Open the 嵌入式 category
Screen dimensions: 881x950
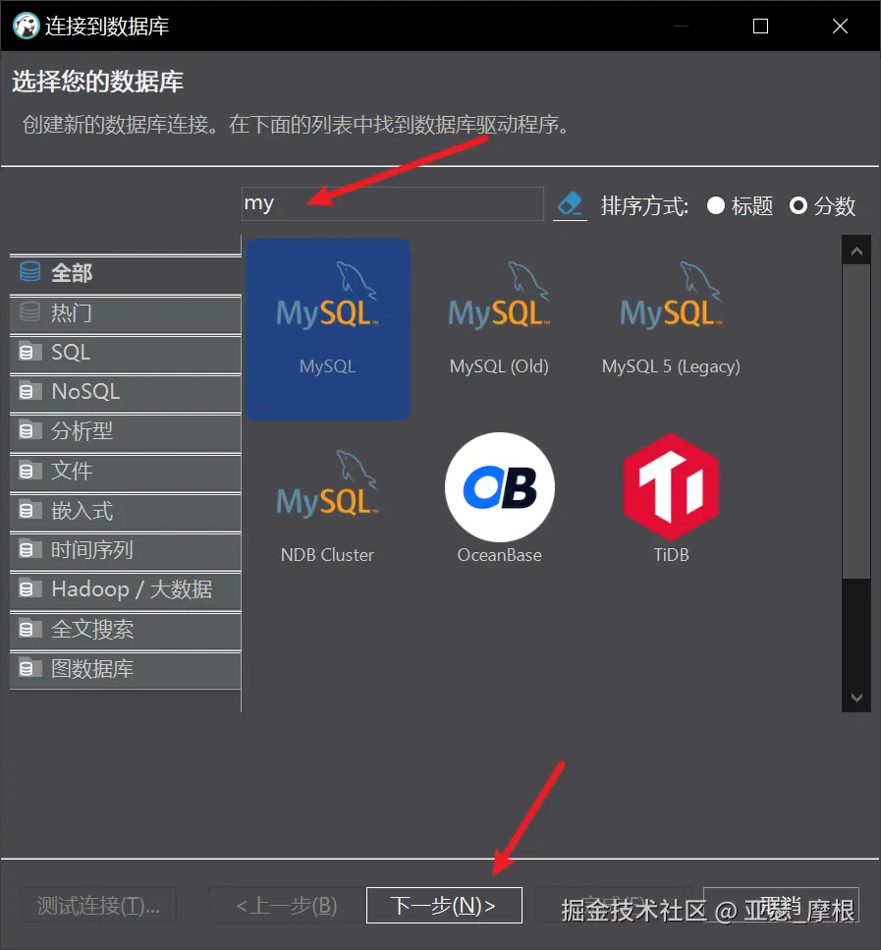[x=126, y=511]
